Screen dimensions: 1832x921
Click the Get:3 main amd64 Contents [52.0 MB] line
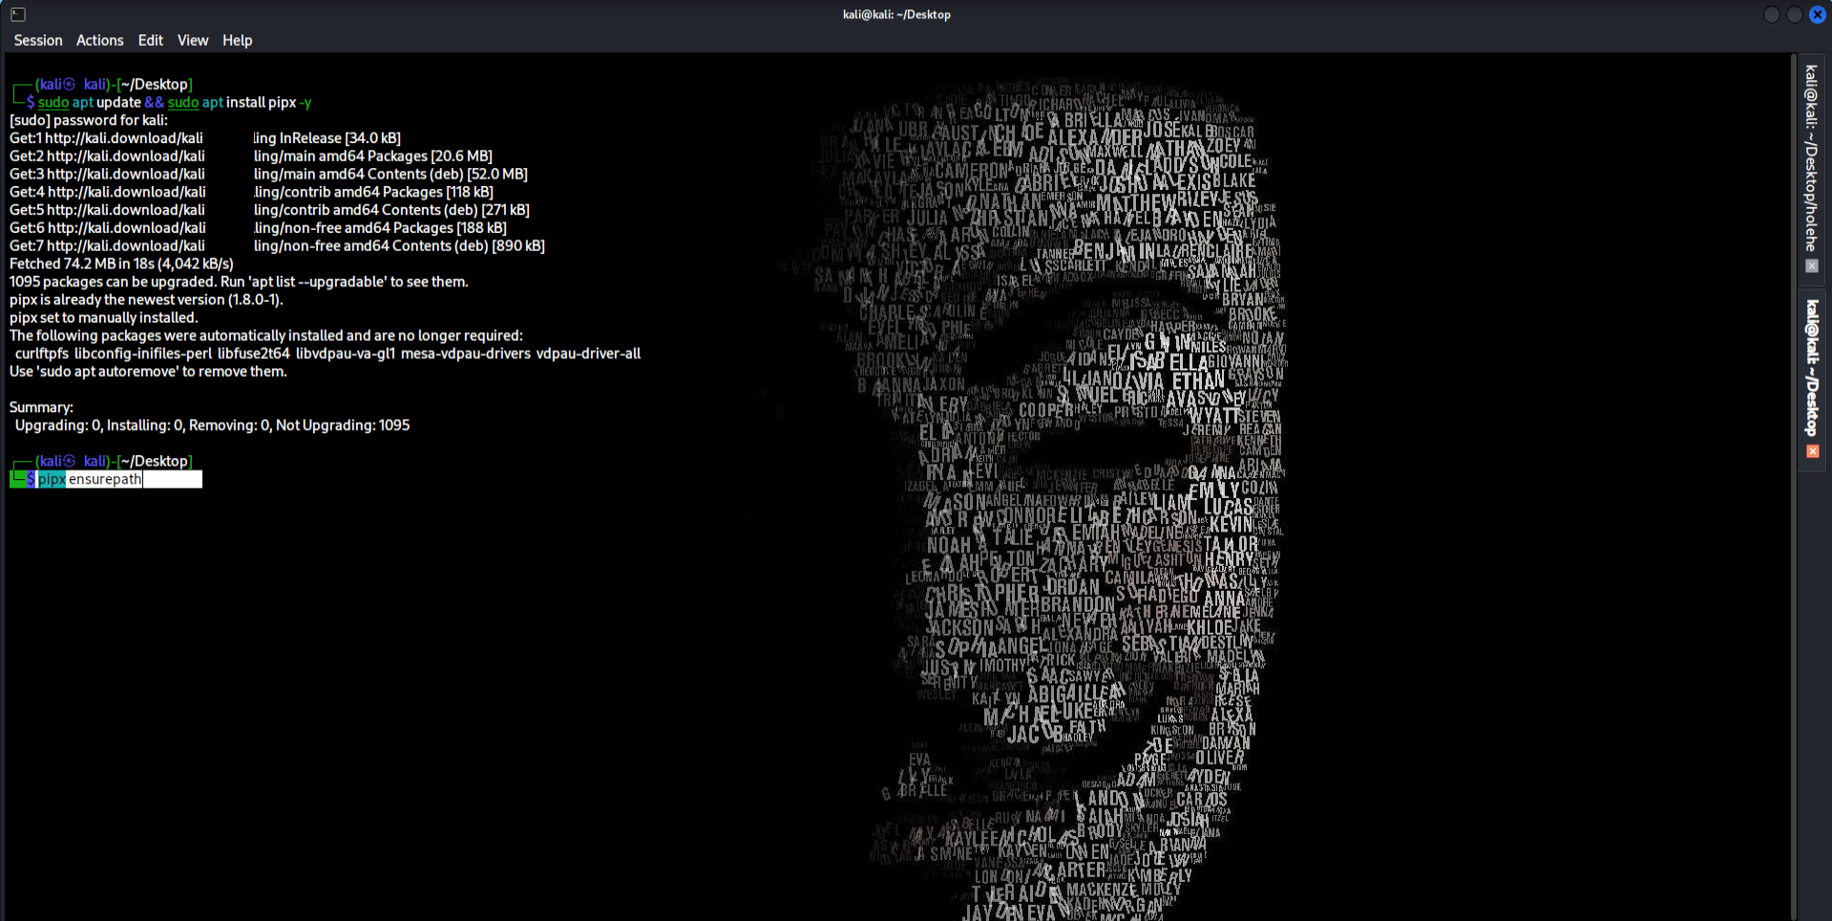[x=268, y=175]
